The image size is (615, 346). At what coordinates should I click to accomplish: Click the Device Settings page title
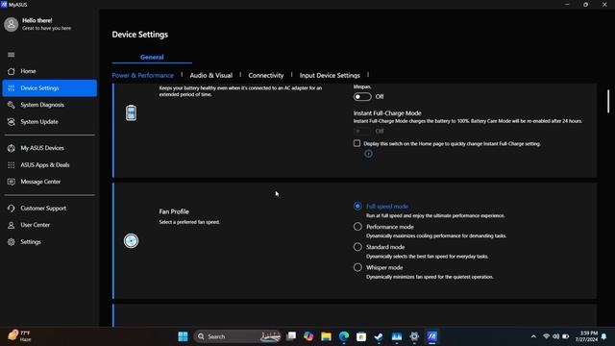coord(139,35)
